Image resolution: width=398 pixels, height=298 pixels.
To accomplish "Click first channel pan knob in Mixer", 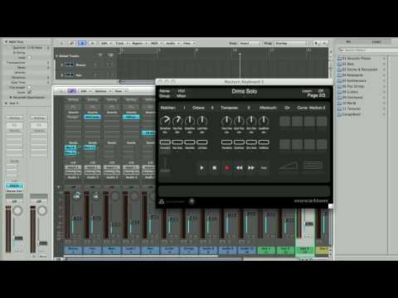I will [76, 196].
